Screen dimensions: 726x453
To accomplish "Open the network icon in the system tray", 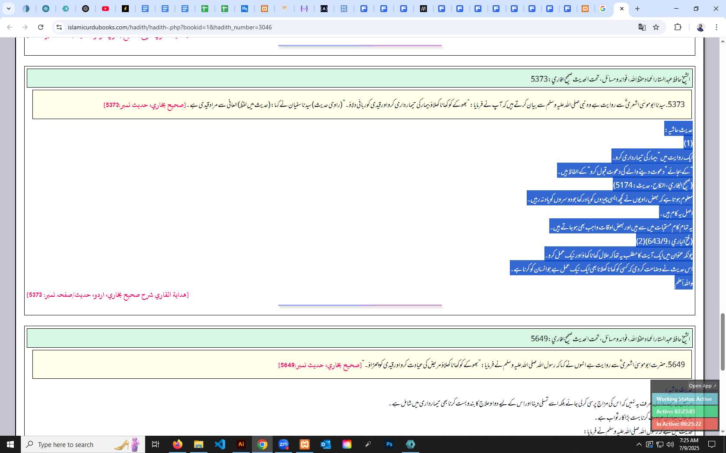I will point(660,444).
